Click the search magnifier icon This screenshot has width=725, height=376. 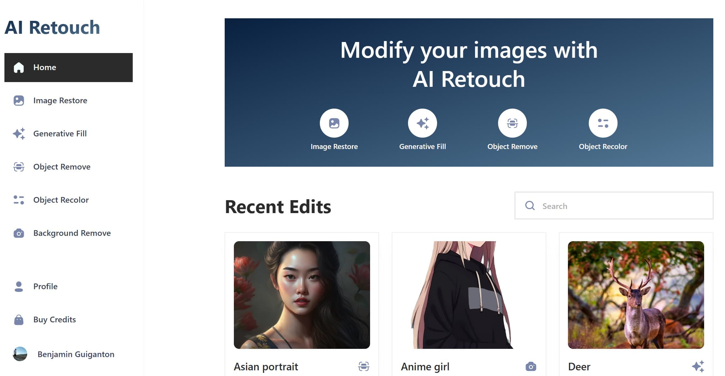tap(530, 206)
